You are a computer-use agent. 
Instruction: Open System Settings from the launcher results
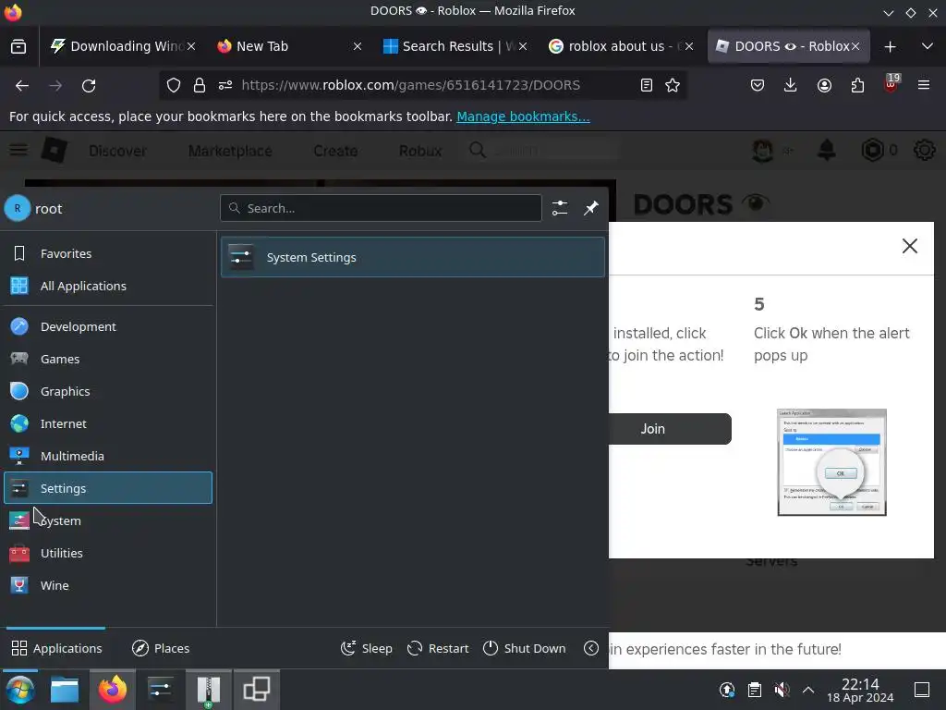pyautogui.click(x=413, y=257)
